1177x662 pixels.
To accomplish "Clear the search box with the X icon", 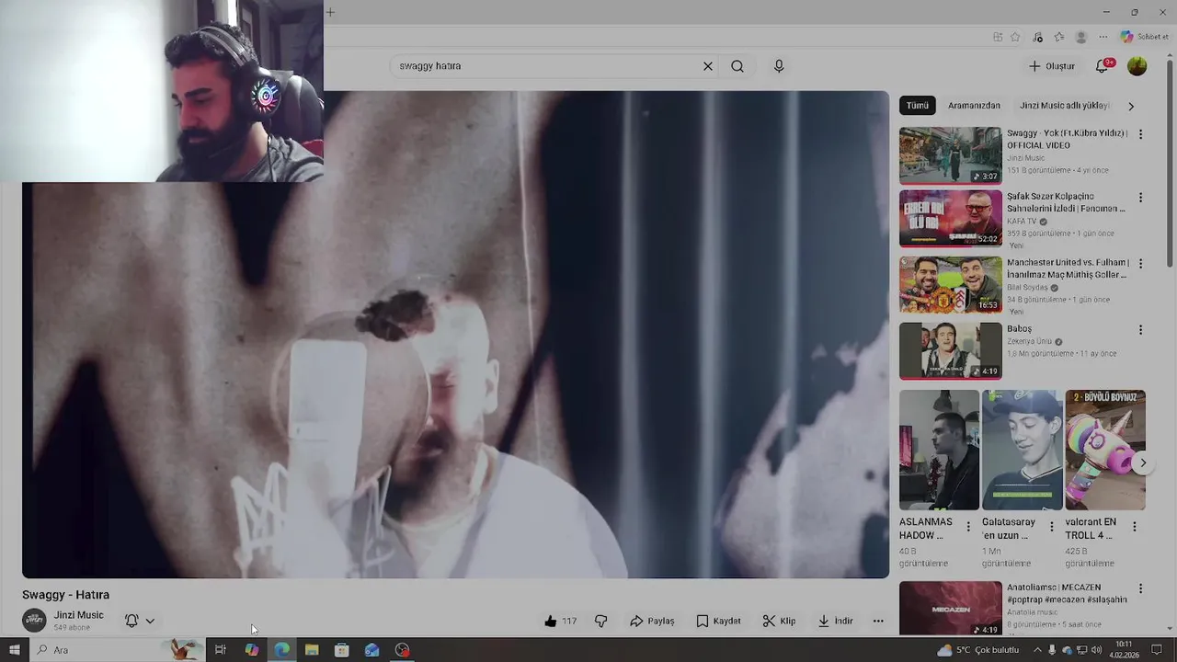I will [708, 66].
